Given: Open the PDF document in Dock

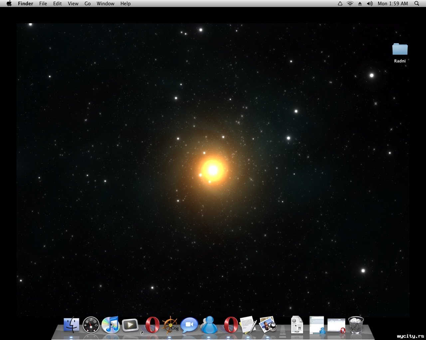Looking at the screenshot, I should [x=297, y=325].
